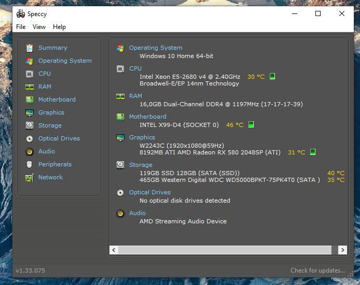Click the RAM heading link in summary

click(x=135, y=96)
